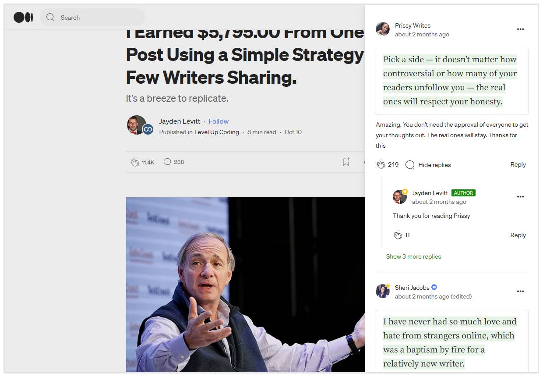The image size is (543, 377).
Task: Click the search magnifier icon
Action: (x=50, y=18)
